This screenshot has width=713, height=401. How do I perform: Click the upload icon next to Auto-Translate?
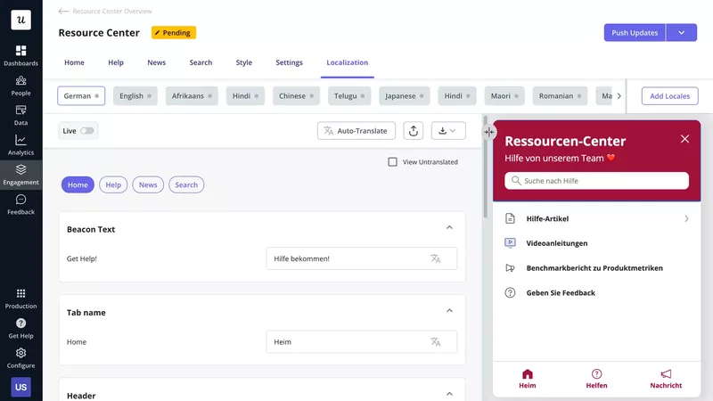(414, 131)
